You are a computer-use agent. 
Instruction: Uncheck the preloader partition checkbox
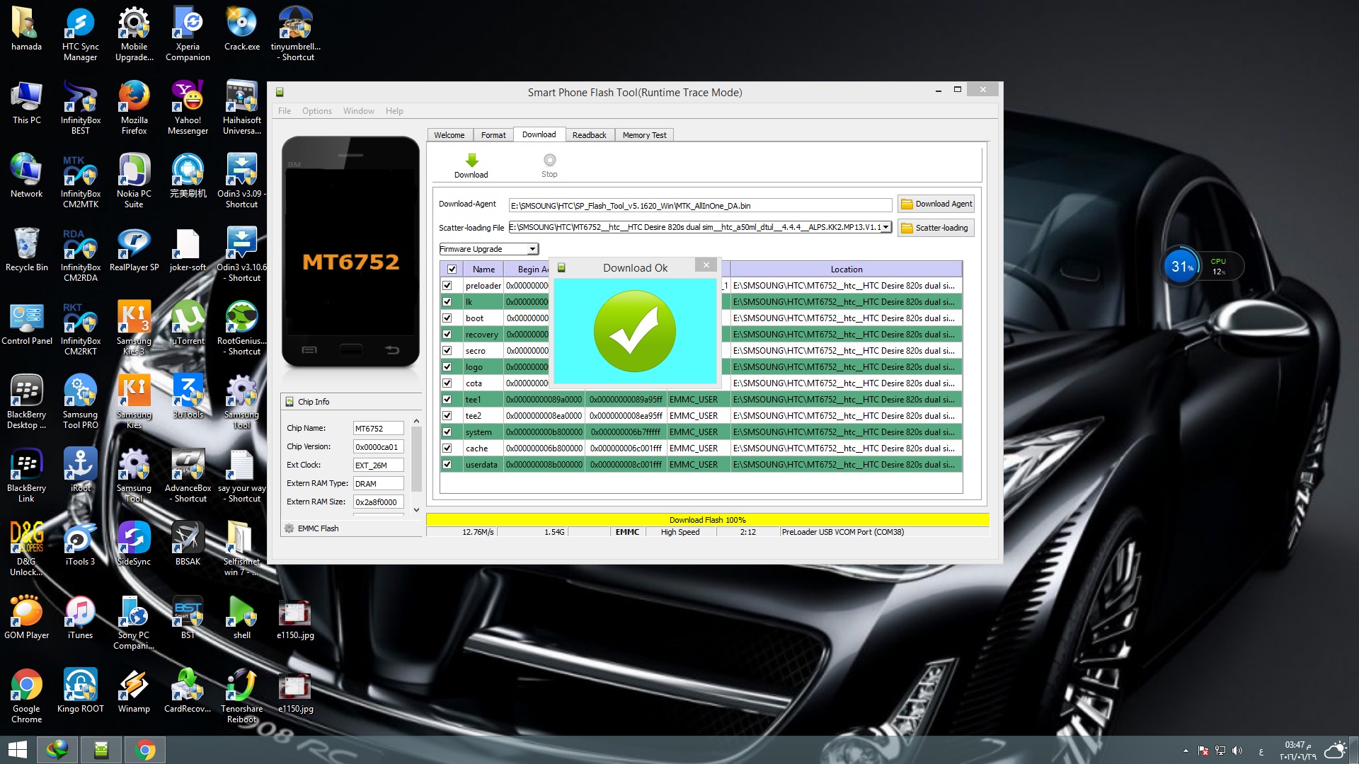pos(447,286)
